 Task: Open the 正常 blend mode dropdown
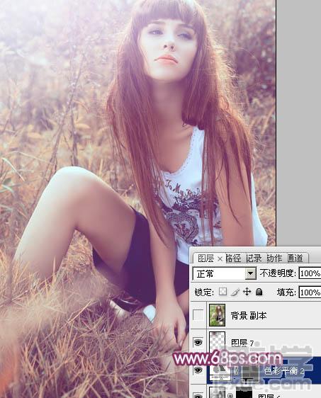point(225,273)
